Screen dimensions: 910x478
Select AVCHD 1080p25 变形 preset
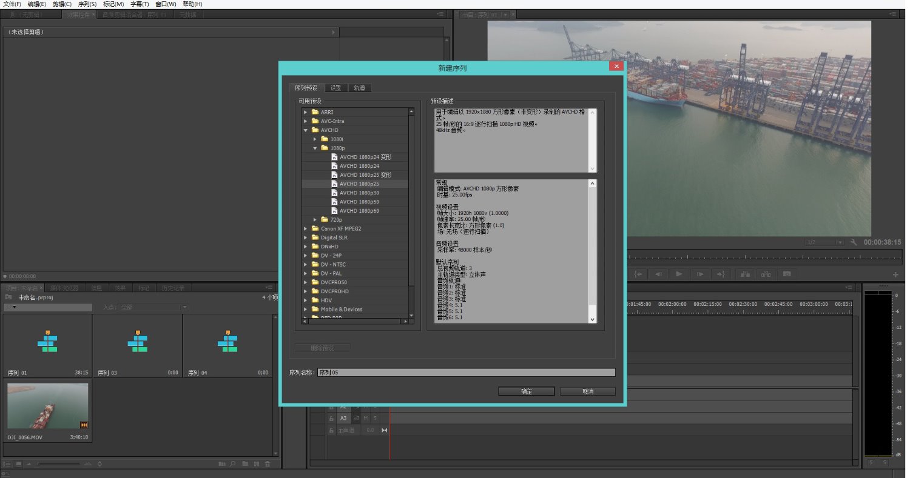[366, 174]
